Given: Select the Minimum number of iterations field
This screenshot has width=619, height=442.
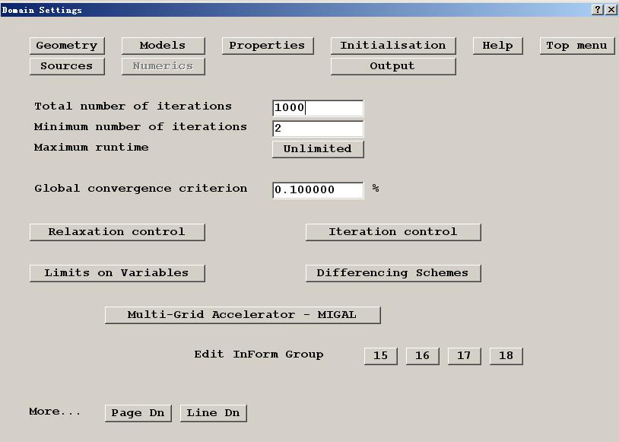Looking at the screenshot, I should [x=317, y=129].
